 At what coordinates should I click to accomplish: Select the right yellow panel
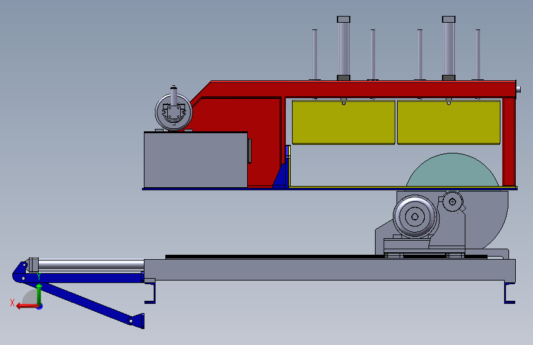(449, 122)
